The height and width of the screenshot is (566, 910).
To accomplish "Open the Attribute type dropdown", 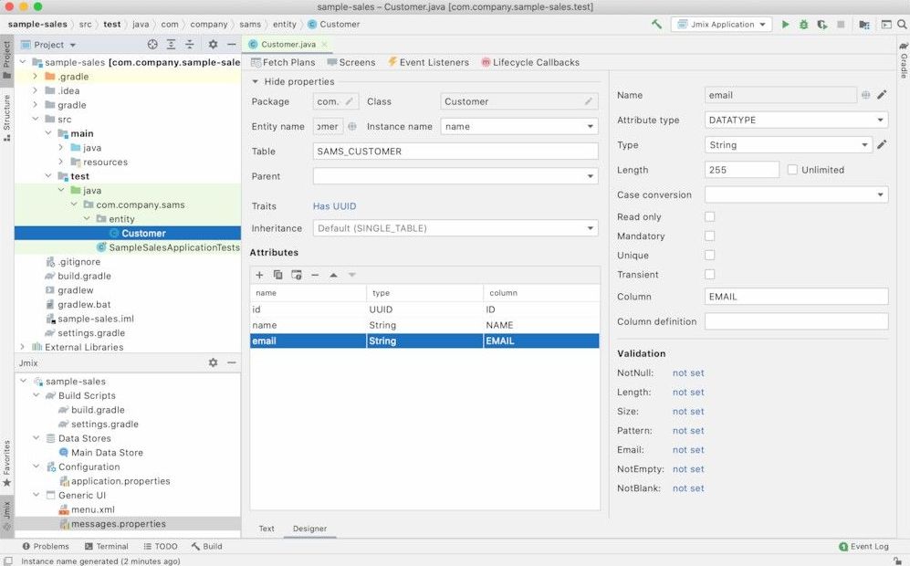I will coord(880,119).
